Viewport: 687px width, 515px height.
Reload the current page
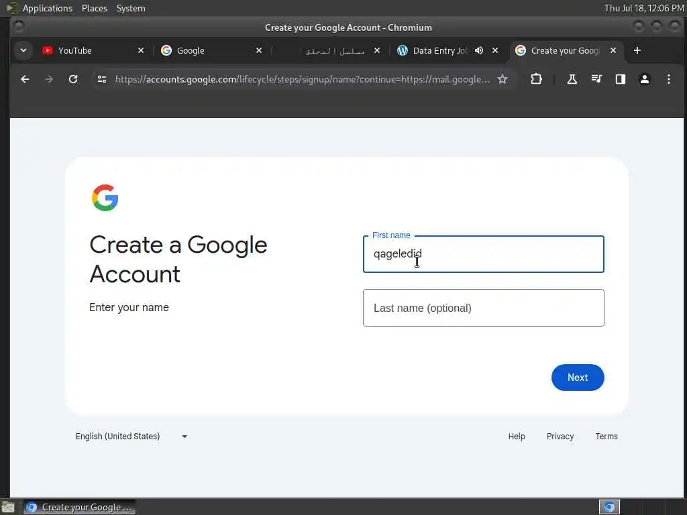click(73, 79)
